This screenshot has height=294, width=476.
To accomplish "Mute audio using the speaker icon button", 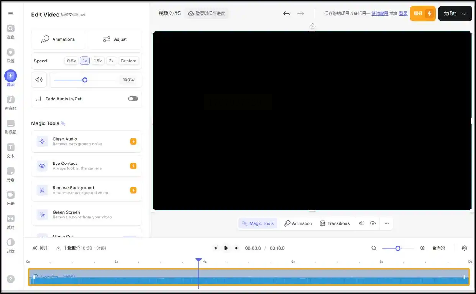I will tap(39, 80).
